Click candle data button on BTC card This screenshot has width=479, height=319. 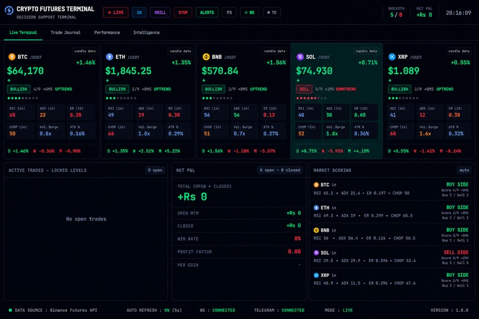(x=85, y=51)
